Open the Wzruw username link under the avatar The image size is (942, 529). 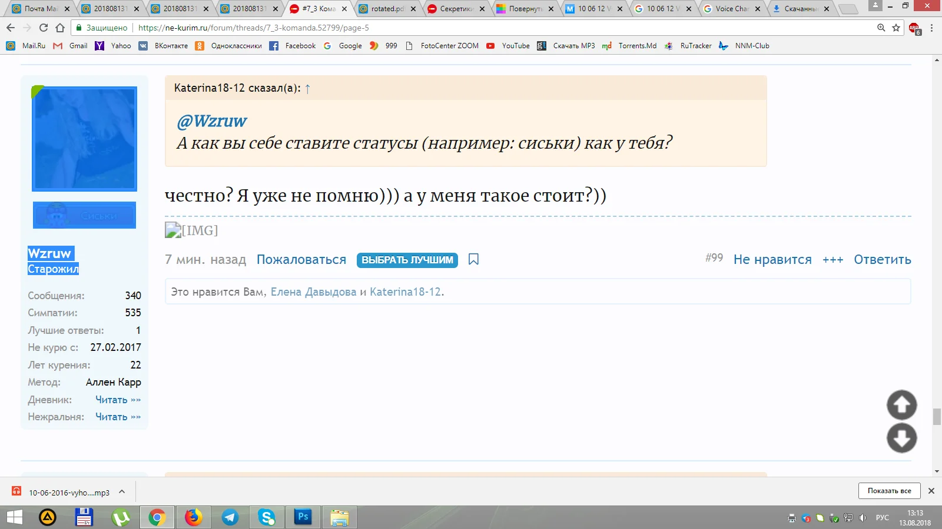point(50,253)
